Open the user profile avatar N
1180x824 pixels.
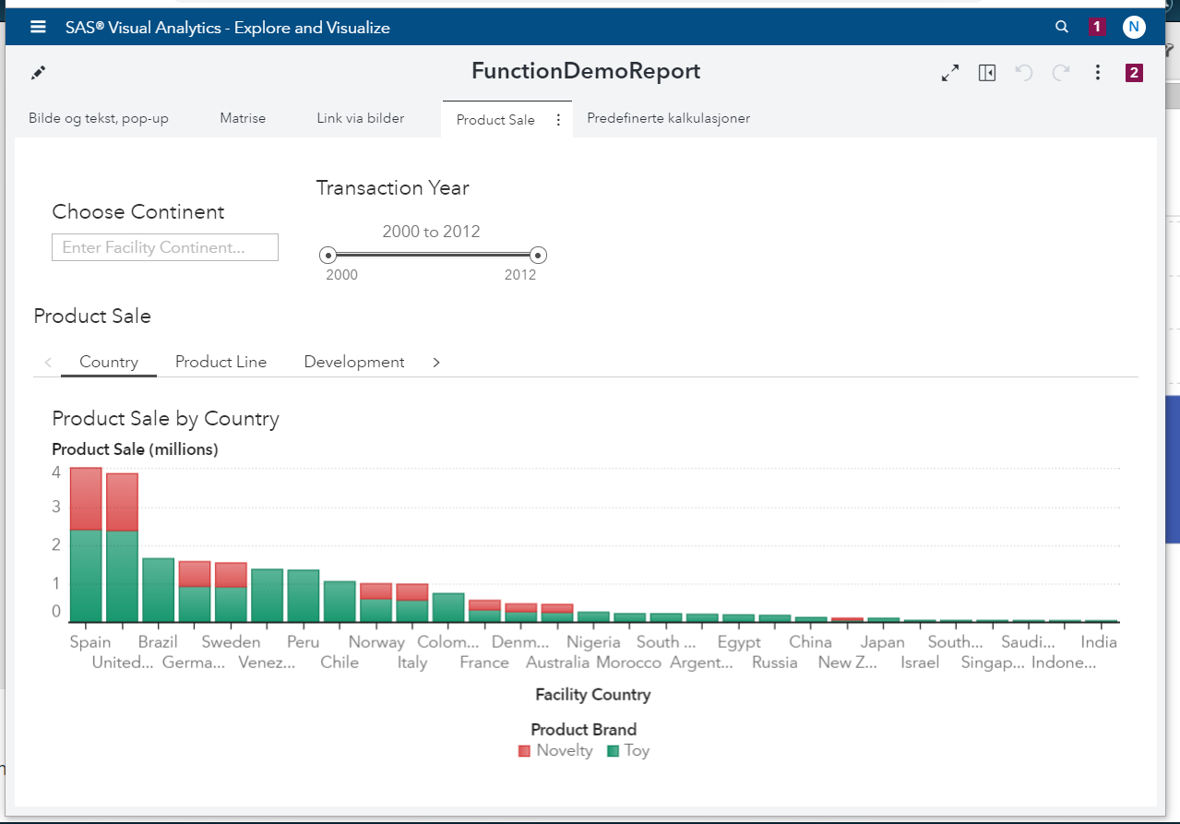click(1134, 27)
